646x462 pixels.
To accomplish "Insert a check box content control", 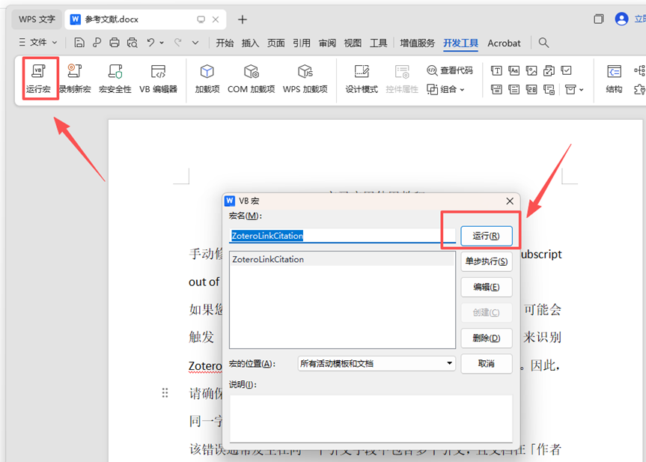I will tap(566, 70).
